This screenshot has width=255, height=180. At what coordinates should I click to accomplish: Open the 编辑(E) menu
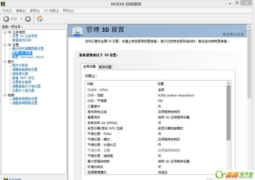coord(21,11)
